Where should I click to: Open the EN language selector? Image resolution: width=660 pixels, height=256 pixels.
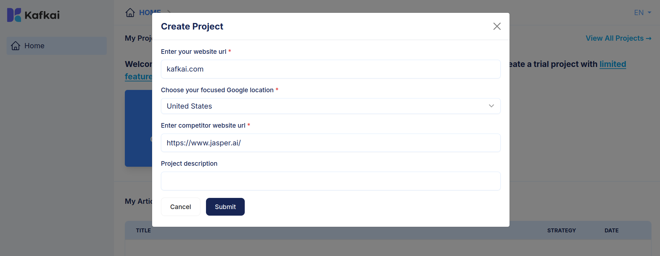[x=643, y=12]
